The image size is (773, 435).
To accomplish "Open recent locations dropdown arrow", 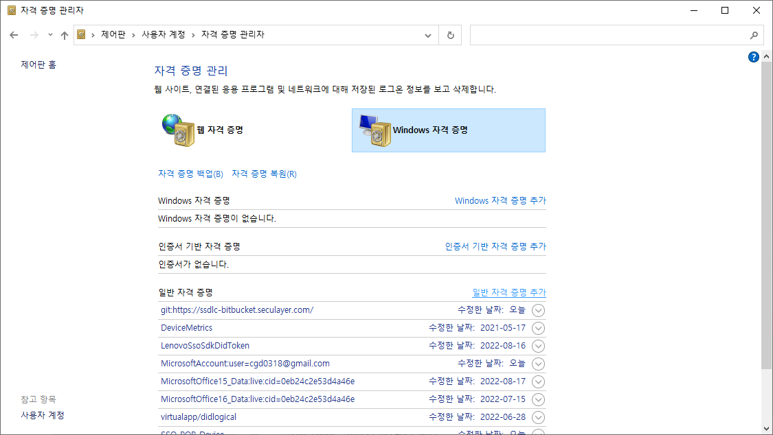I will tap(50, 35).
